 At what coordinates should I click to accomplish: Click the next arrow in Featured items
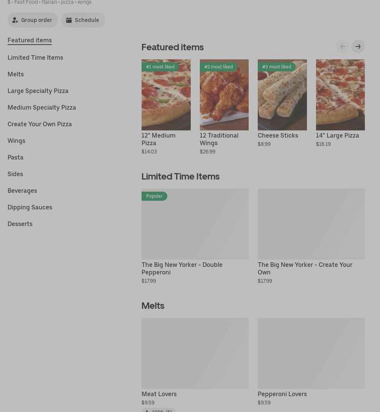[358, 46]
